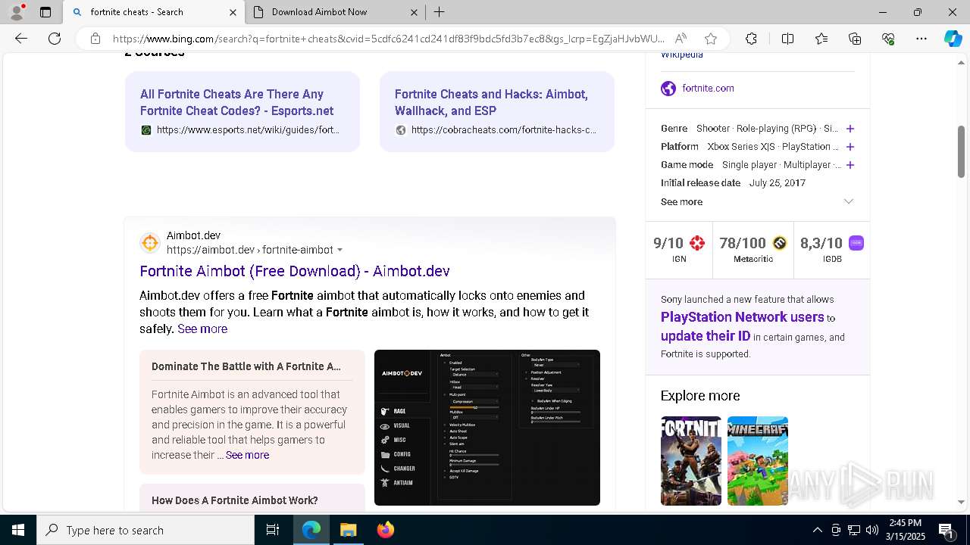Open fortnite.com official link

coord(708,88)
